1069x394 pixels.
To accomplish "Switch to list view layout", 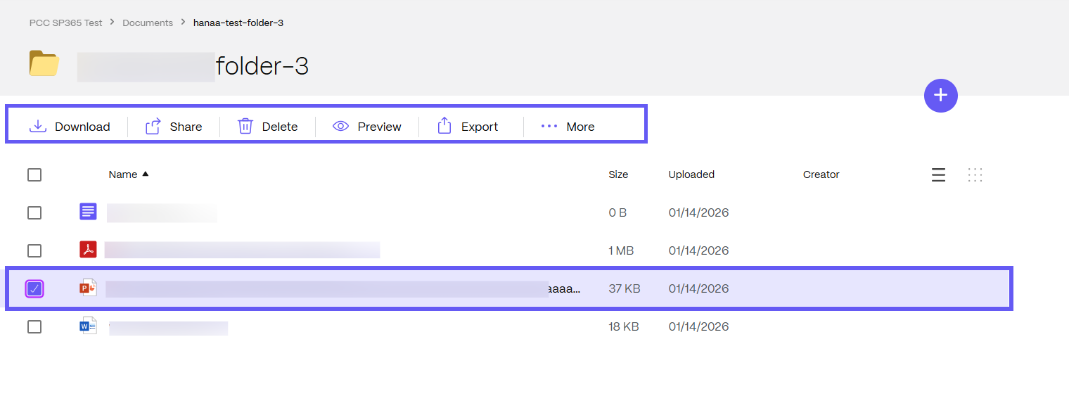I will click(x=938, y=175).
